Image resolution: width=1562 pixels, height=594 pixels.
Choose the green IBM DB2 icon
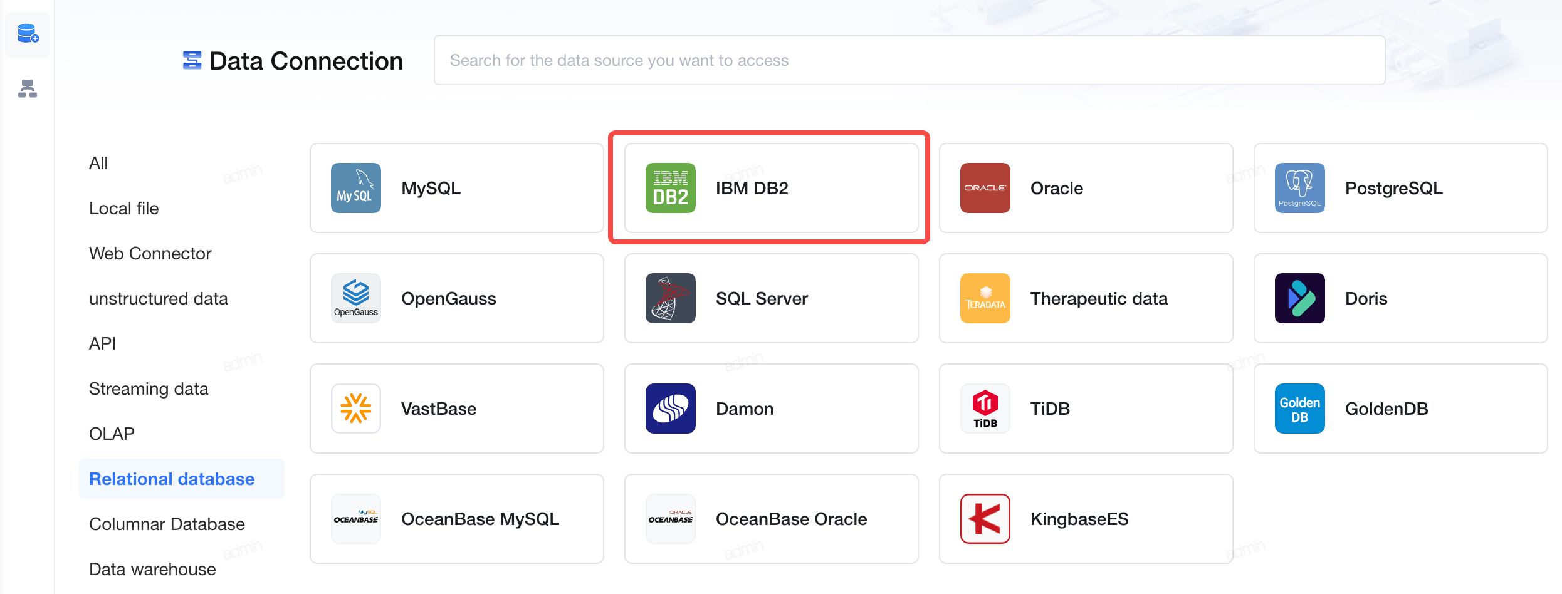tap(671, 188)
